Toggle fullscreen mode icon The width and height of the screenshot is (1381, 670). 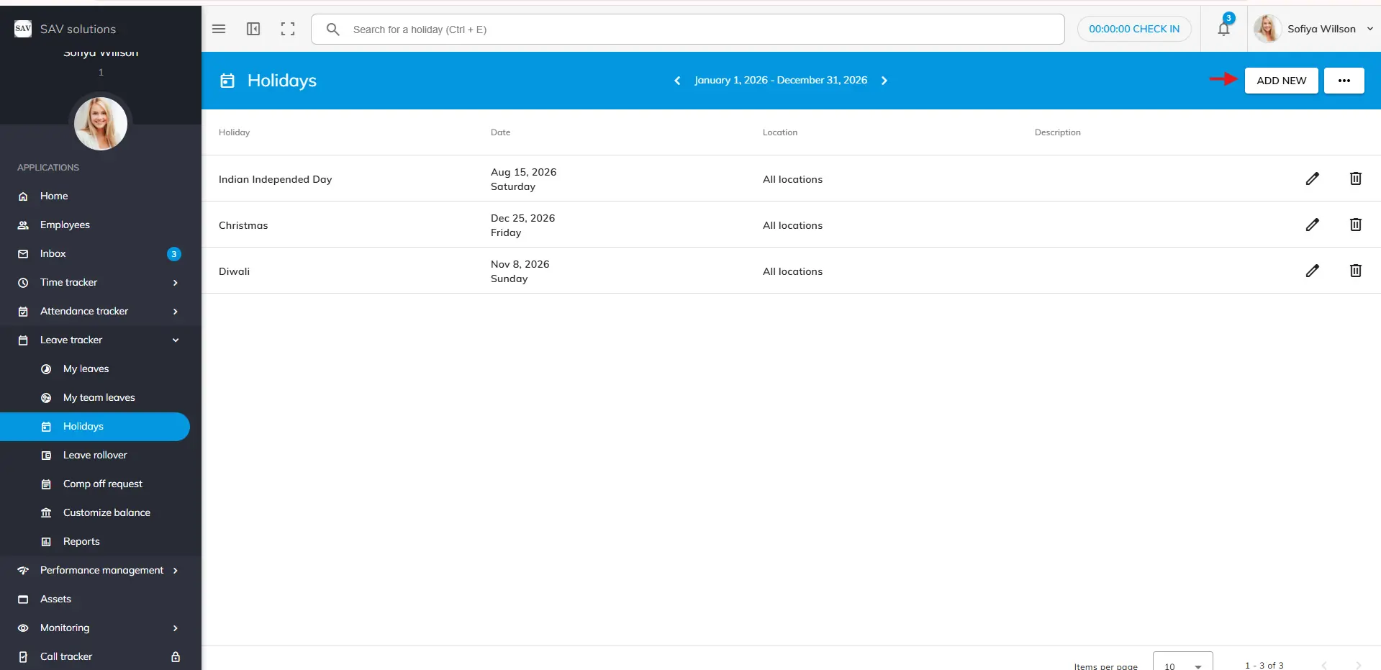point(288,29)
